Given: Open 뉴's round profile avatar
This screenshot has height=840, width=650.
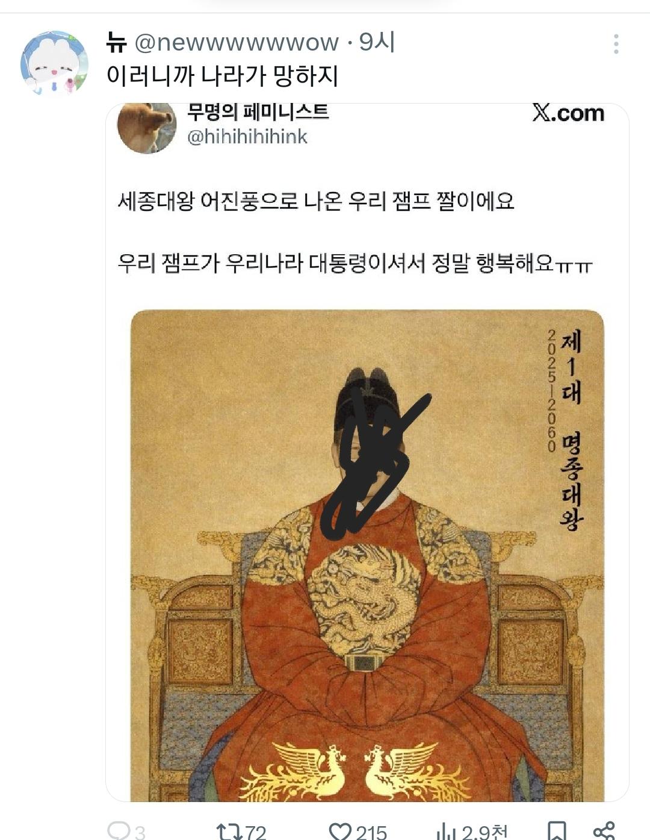Looking at the screenshot, I should 55,63.
